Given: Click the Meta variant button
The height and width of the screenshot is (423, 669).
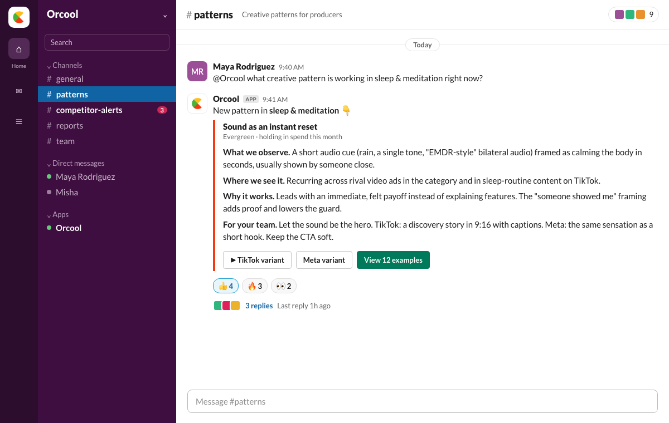Looking at the screenshot, I should [324, 260].
